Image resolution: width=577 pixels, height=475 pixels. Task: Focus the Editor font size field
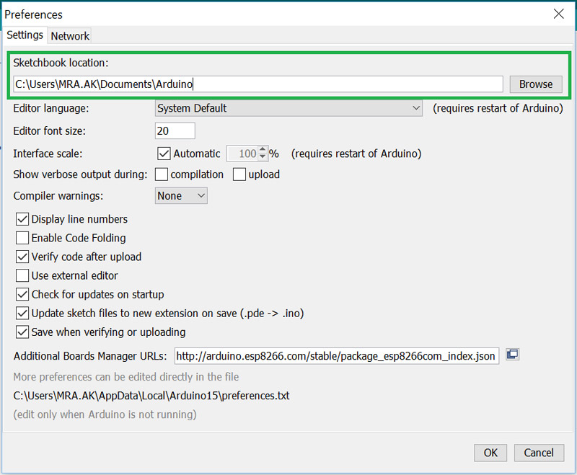pos(175,131)
